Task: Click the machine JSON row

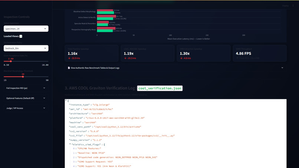Action: (82, 122)
